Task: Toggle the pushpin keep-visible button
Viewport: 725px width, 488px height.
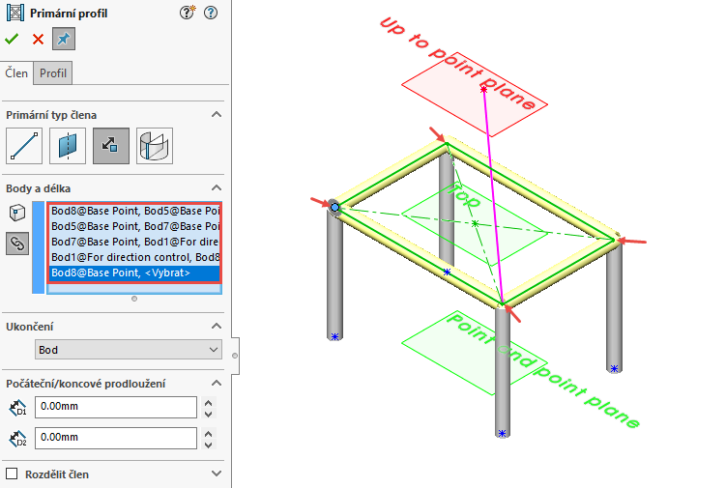Action: 64,39
